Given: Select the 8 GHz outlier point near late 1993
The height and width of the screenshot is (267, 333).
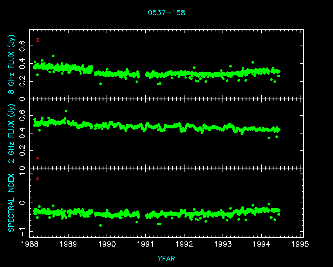Looking at the screenshot, I should click(253, 62).
